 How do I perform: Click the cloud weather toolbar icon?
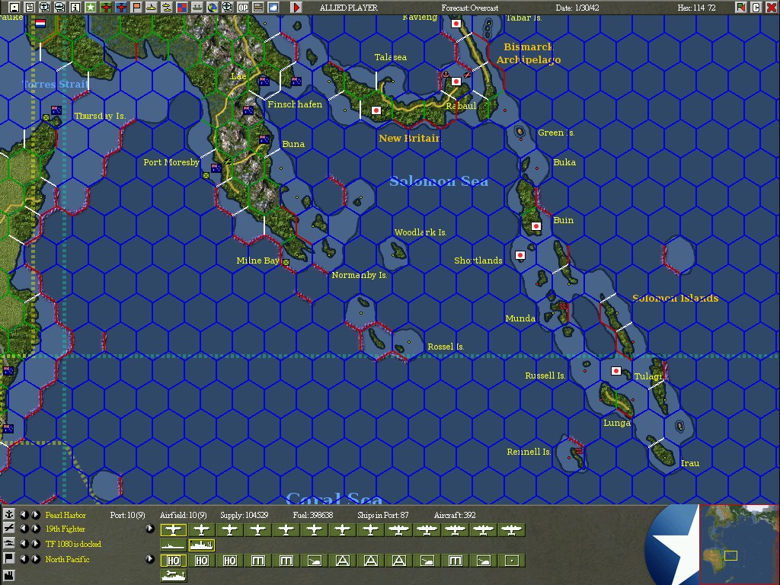[273, 7]
